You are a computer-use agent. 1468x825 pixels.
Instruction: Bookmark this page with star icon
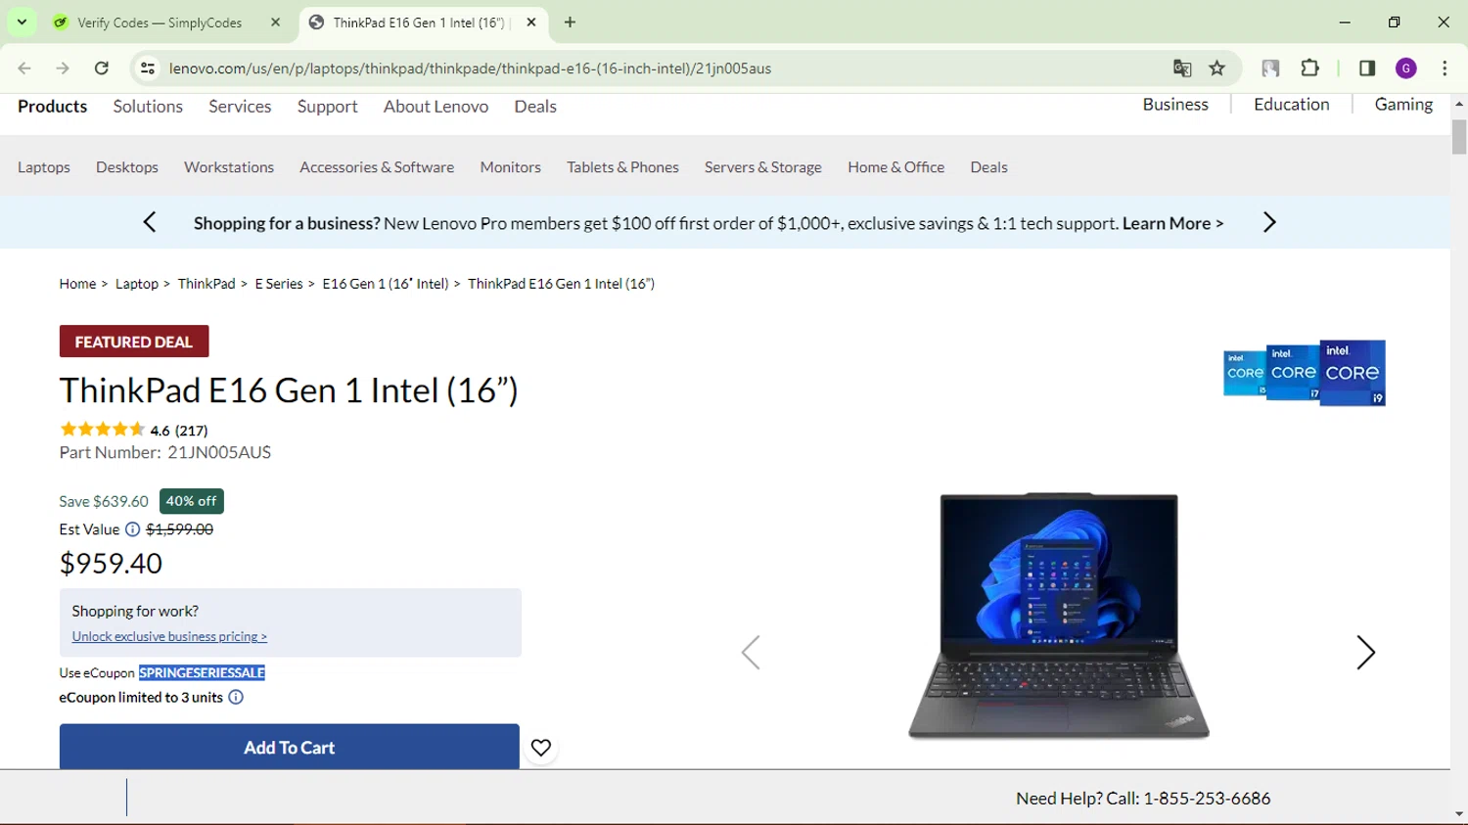[1217, 68]
